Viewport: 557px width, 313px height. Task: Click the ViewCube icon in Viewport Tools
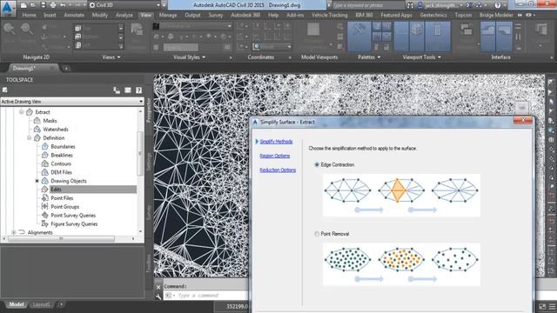click(416, 36)
